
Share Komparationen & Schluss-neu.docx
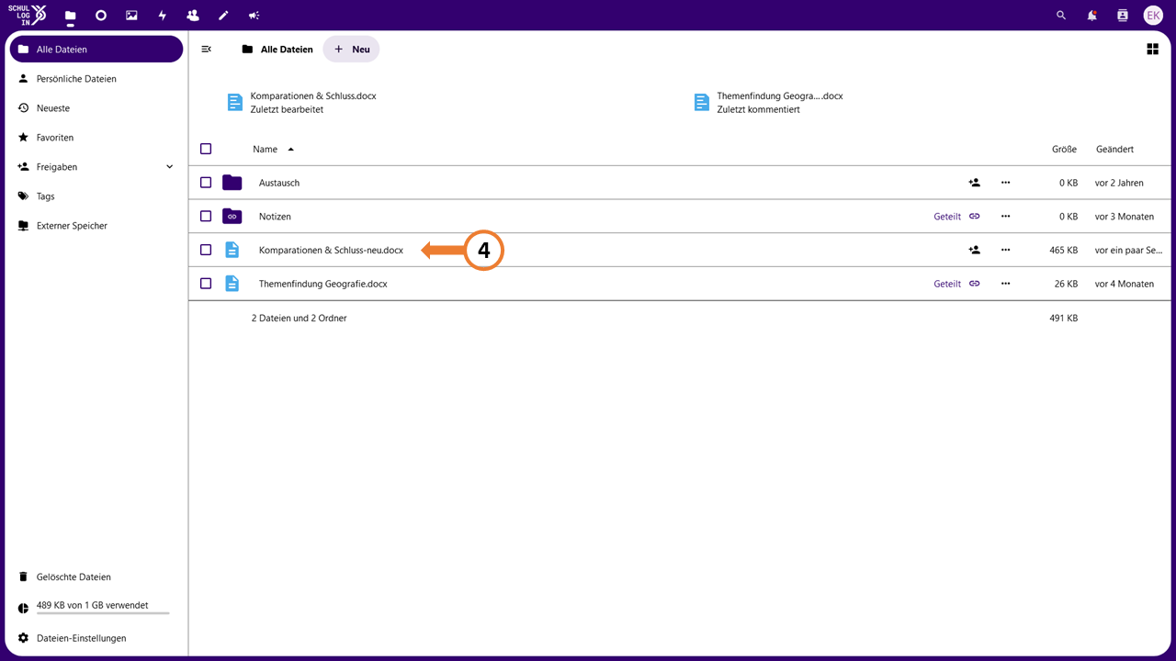coord(975,250)
